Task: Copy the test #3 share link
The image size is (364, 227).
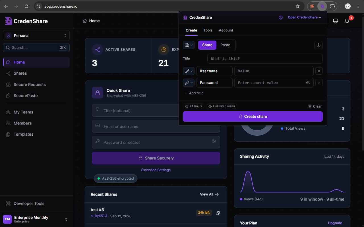Action: pos(218,213)
